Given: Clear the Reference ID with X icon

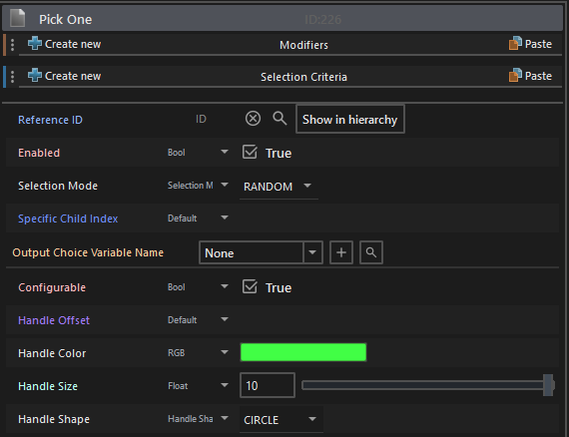Looking at the screenshot, I should tap(253, 119).
